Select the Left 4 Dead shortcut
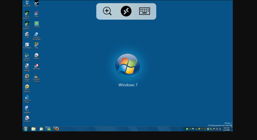 37,66
